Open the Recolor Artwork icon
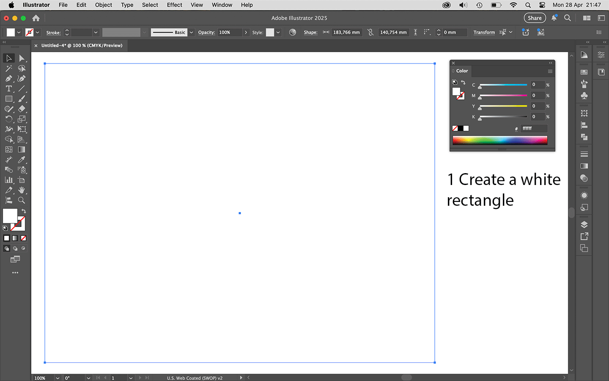The image size is (609, 381). pos(292,32)
